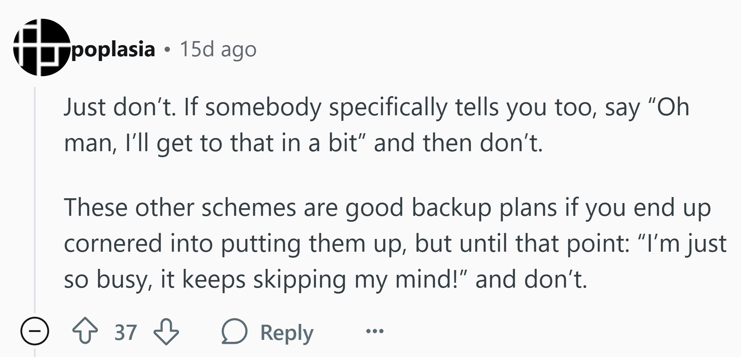Downvote the poplasia comment
741x357 pixels.
[166, 331]
